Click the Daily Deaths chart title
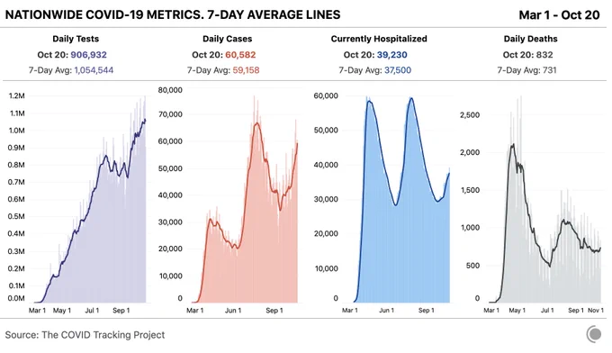Screen dimensions: 612x353 point(530,39)
